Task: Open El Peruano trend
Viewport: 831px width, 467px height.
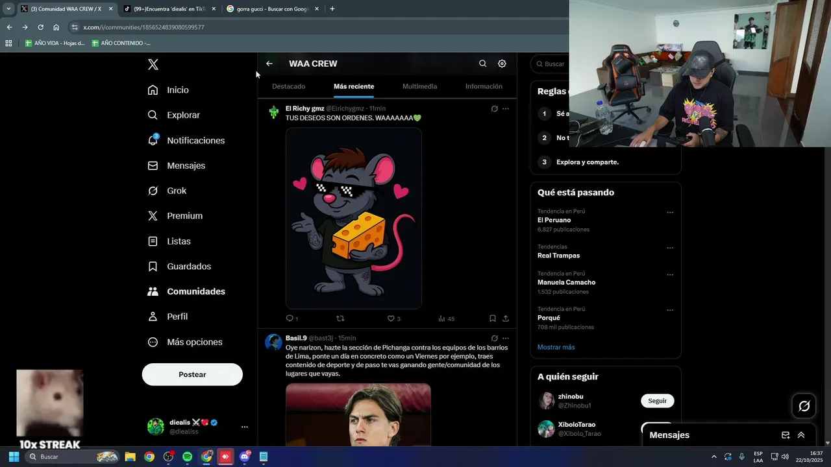Action: (x=554, y=220)
